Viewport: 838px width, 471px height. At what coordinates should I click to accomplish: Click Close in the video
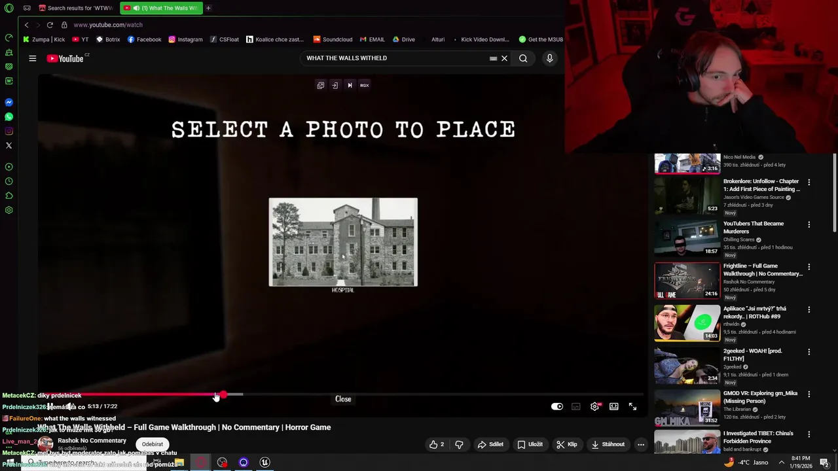pos(343,399)
